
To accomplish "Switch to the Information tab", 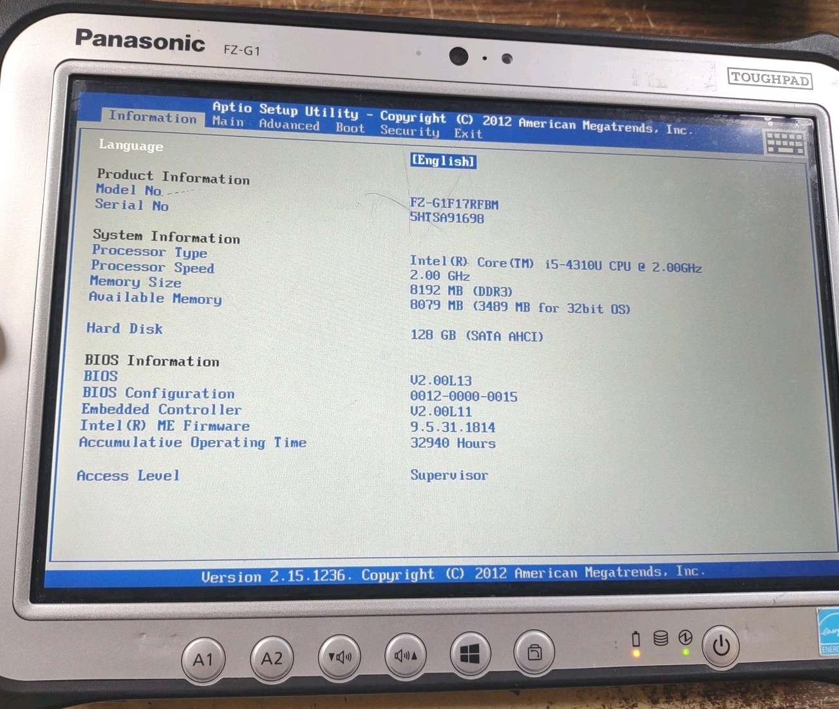I will click(x=153, y=117).
